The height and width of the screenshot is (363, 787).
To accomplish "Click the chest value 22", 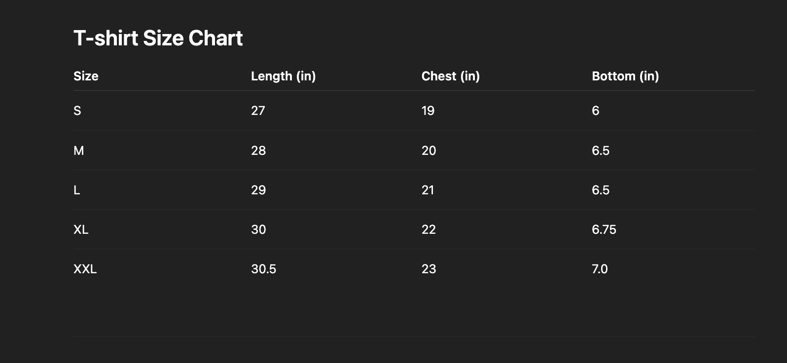I will coord(429,229).
